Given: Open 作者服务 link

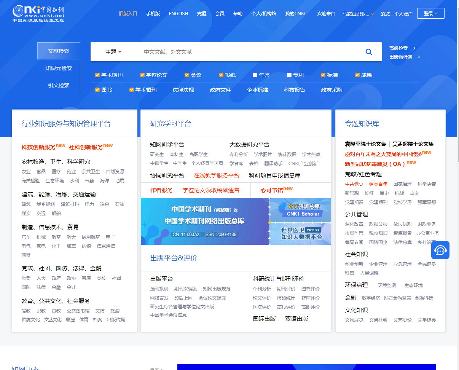Looking at the screenshot, I should pyautogui.click(x=161, y=190).
